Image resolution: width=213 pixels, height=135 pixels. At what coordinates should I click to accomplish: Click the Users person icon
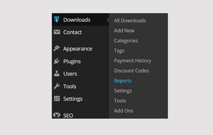pyautogui.click(x=57, y=74)
